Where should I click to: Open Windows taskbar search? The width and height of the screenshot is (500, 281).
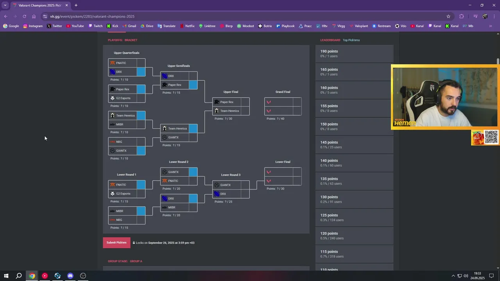tap(19, 276)
